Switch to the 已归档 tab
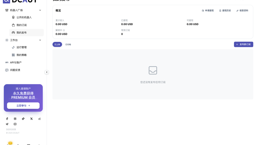This screenshot has height=145, width=259. pos(68,44)
